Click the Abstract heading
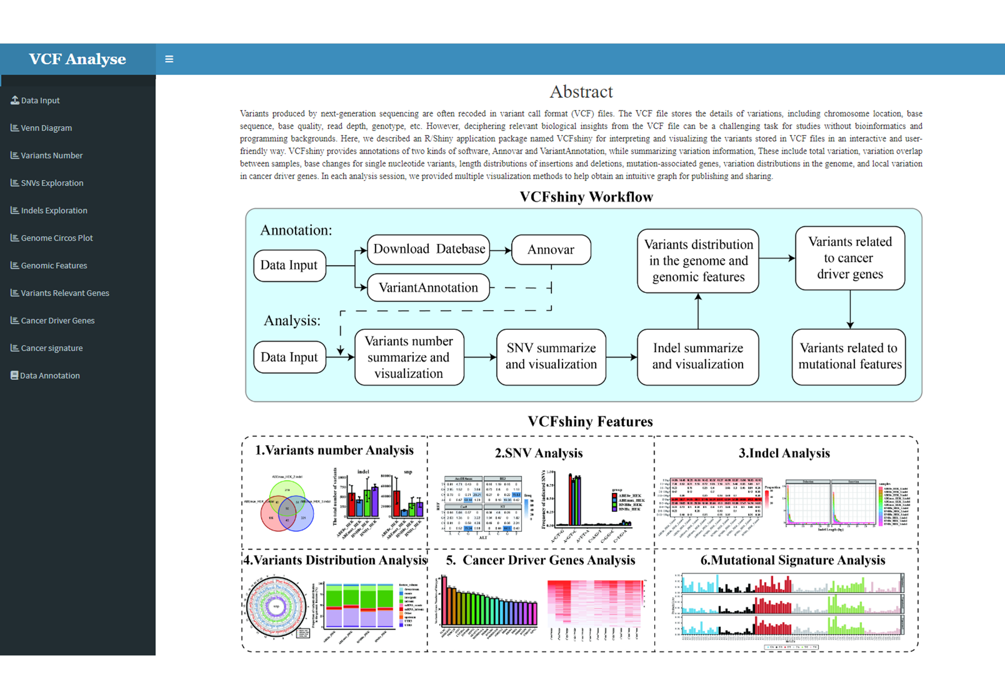Viewport: 1005px width, 696px height. coord(581,92)
